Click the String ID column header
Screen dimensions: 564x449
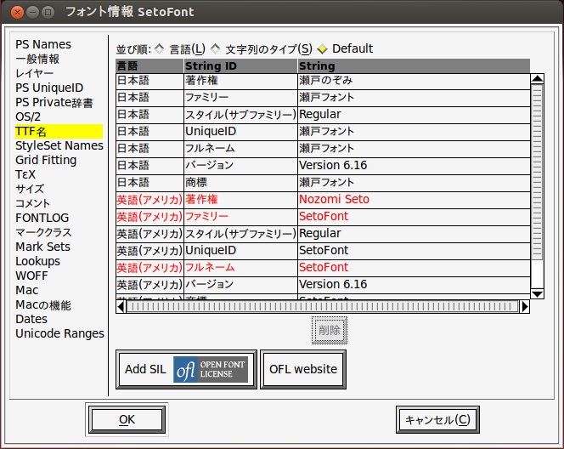tap(240, 65)
